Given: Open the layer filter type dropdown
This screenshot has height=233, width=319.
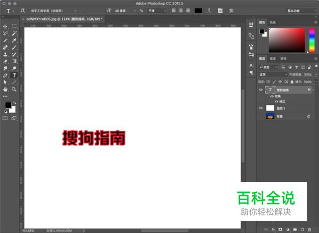Looking at the screenshot, I should point(268,67).
